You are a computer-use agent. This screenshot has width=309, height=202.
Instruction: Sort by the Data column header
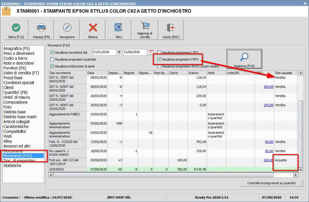coord(97,73)
